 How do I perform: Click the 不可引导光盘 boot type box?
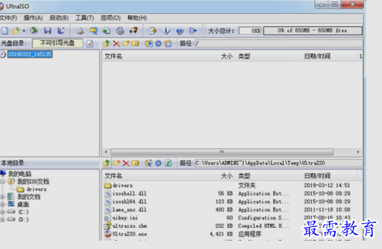tap(58, 43)
